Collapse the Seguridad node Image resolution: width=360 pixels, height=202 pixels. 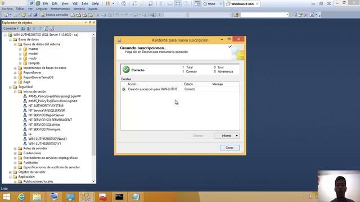(x=10, y=87)
